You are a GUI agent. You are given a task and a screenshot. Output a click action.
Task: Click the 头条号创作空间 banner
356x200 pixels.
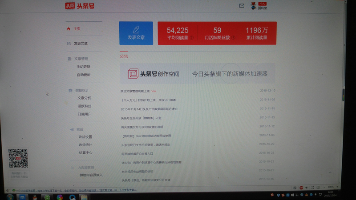(x=198, y=74)
